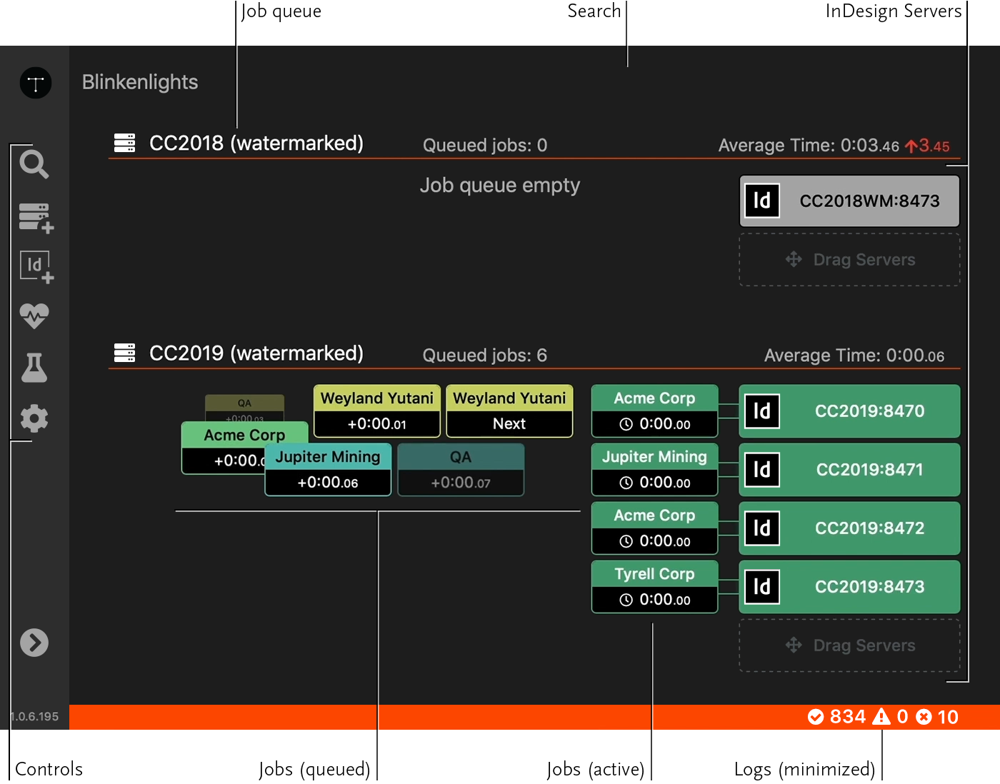Click the red up-arrow 3.45 indicator
Viewport: 1000px width, 784px height.
927,146
